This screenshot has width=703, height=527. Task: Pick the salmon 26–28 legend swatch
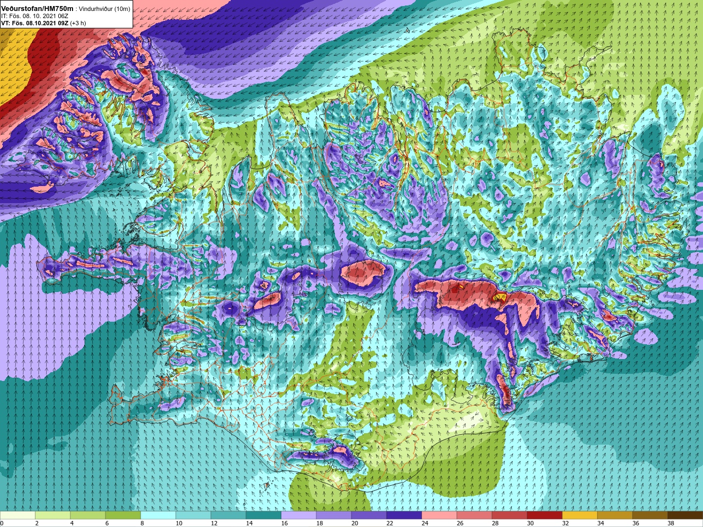(x=475, y=515)
